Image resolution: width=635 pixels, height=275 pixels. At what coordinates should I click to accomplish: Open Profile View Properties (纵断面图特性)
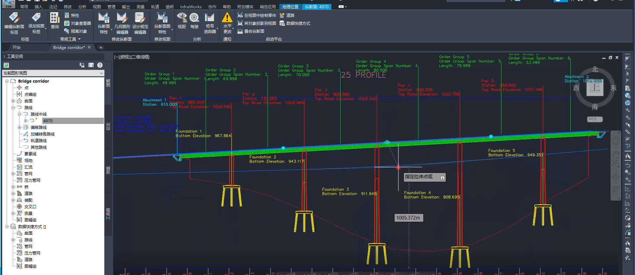pyautogui.click(x=162, y=23)
